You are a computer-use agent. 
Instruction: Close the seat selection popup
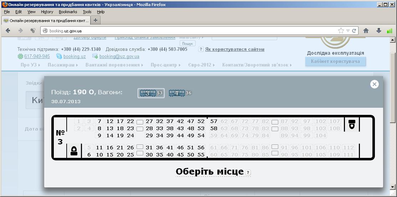point(374,84)
